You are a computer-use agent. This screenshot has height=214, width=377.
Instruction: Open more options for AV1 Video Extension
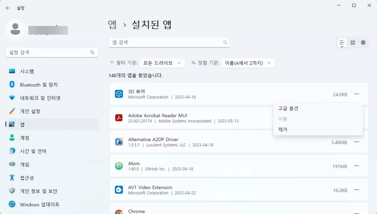tap(356, 190)
